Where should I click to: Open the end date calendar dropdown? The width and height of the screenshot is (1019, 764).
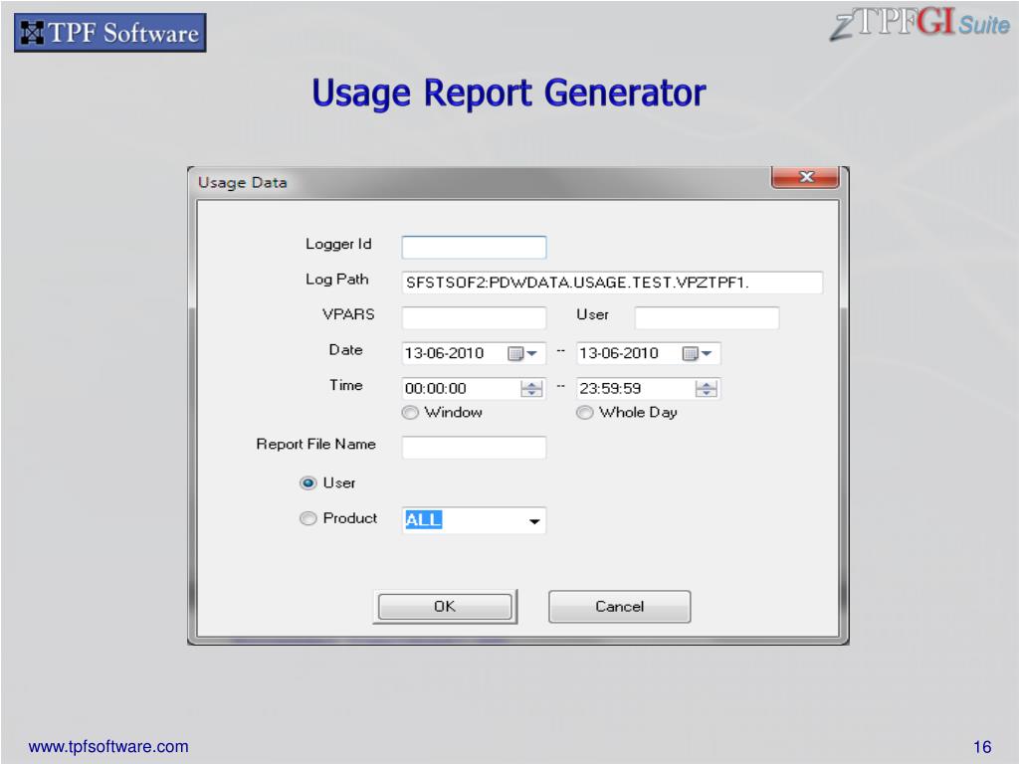point(698,353)
